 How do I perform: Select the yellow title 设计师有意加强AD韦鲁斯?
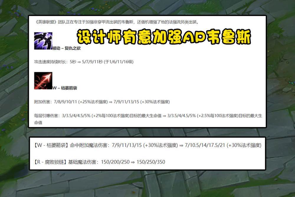tap(164, 37)
